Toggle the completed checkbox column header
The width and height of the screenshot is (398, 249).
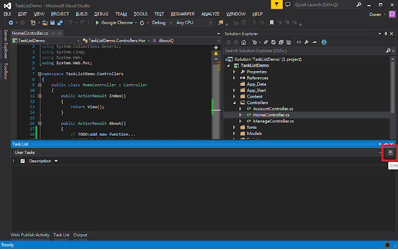23,161
